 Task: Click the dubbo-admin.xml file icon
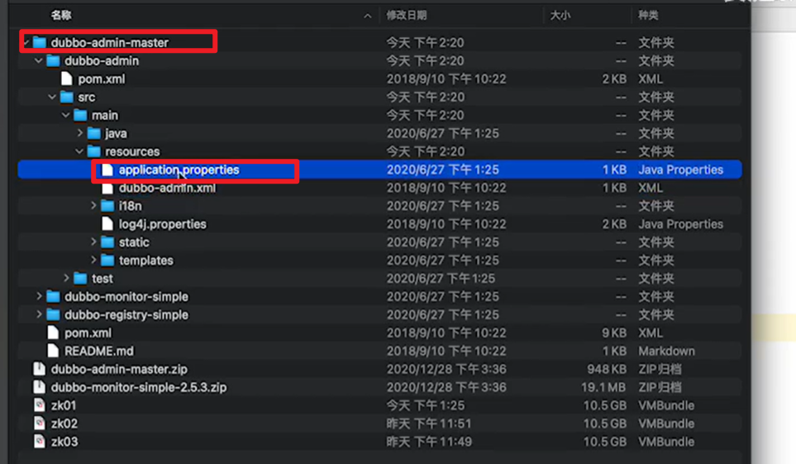(107, 188)
